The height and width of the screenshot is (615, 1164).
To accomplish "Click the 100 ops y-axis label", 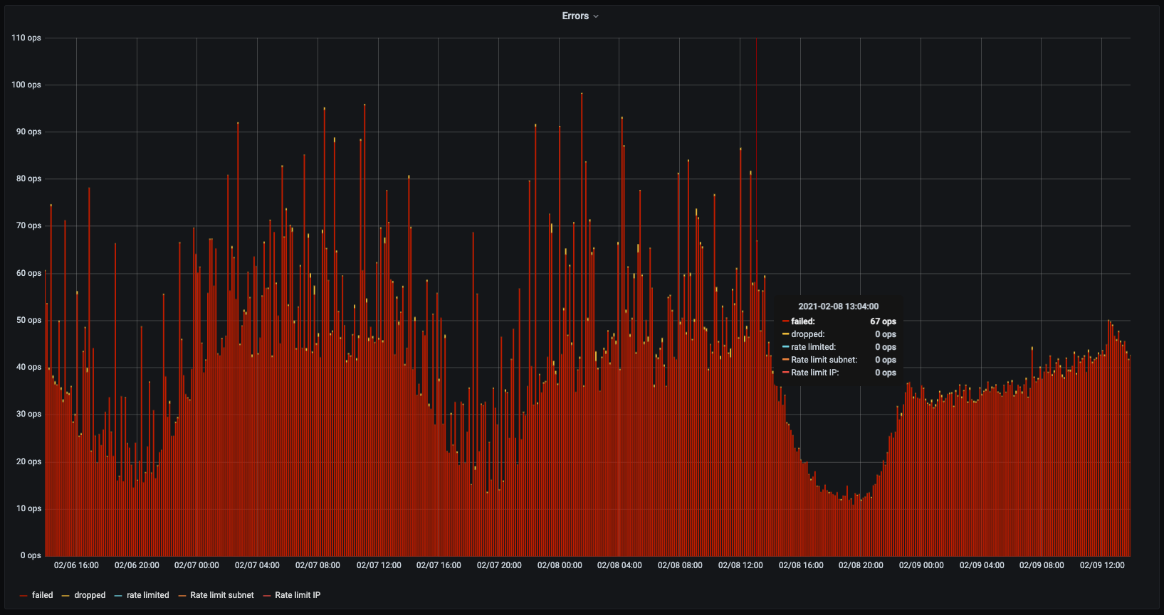I will 26,85.
